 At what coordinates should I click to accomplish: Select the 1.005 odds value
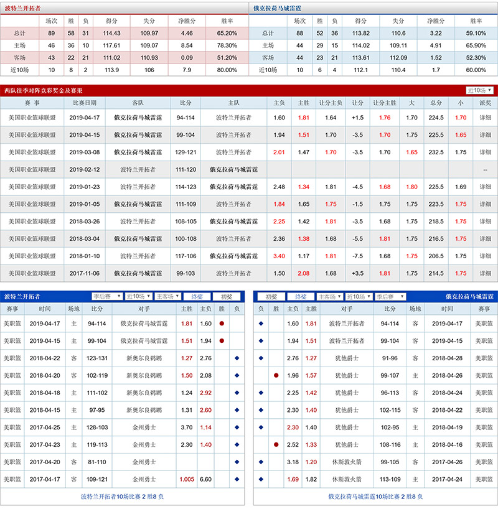(x=187, y=479)
